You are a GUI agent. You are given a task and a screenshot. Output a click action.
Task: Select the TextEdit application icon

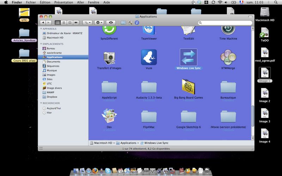188,30
